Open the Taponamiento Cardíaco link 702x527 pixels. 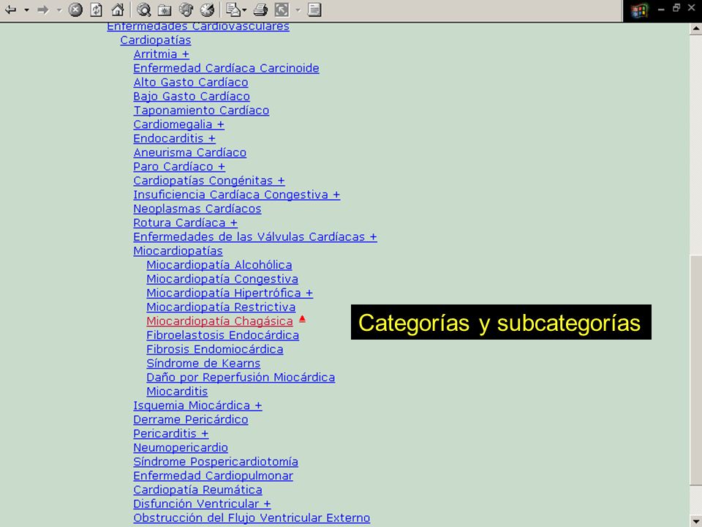[201, 111]
